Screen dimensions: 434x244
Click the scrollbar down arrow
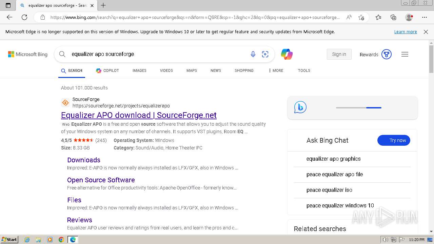pyautogui.click(x=431, y=231)
